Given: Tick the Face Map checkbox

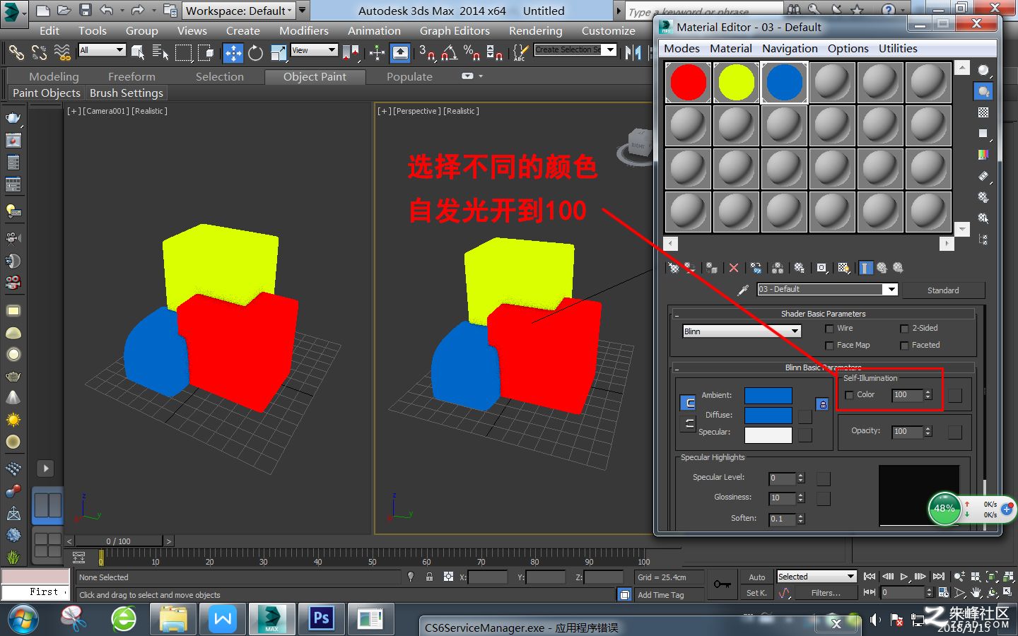Looking at the screenshot, I should pos(829,346).
